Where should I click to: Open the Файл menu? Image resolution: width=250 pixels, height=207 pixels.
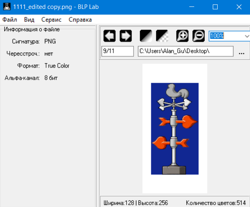click(10, 19)
